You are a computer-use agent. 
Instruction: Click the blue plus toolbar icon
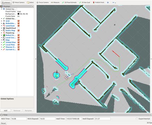coord(108,2)
